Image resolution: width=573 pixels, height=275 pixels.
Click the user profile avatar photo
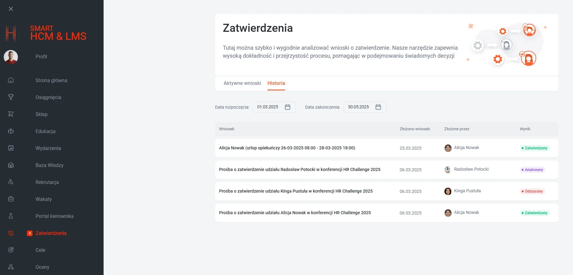(11, 57)
